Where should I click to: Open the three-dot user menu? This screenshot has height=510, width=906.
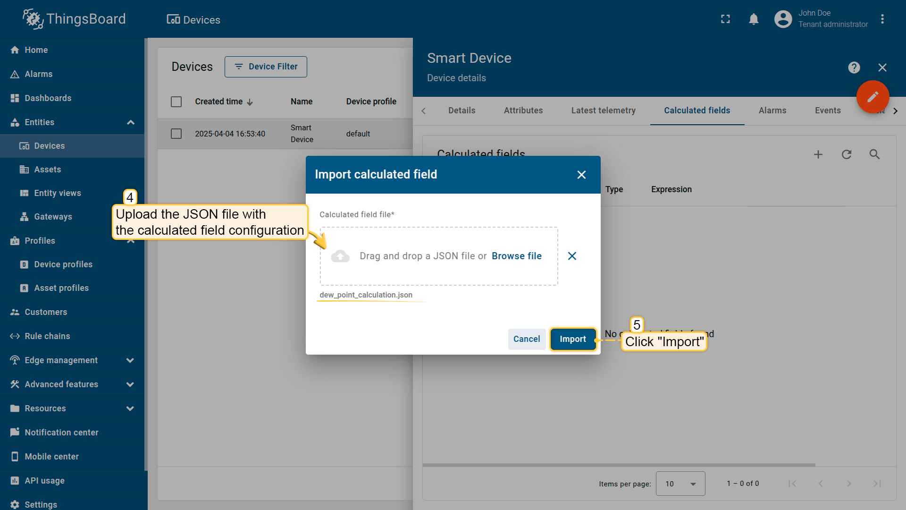click(882, 19)
